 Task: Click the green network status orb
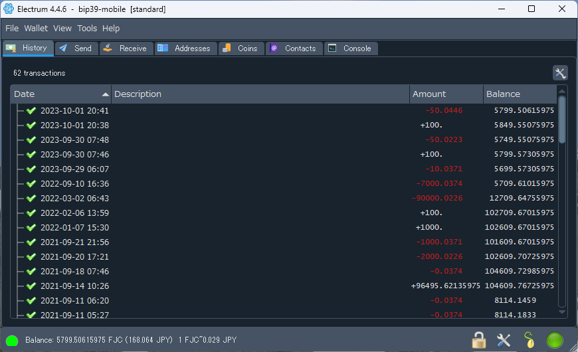554,340
